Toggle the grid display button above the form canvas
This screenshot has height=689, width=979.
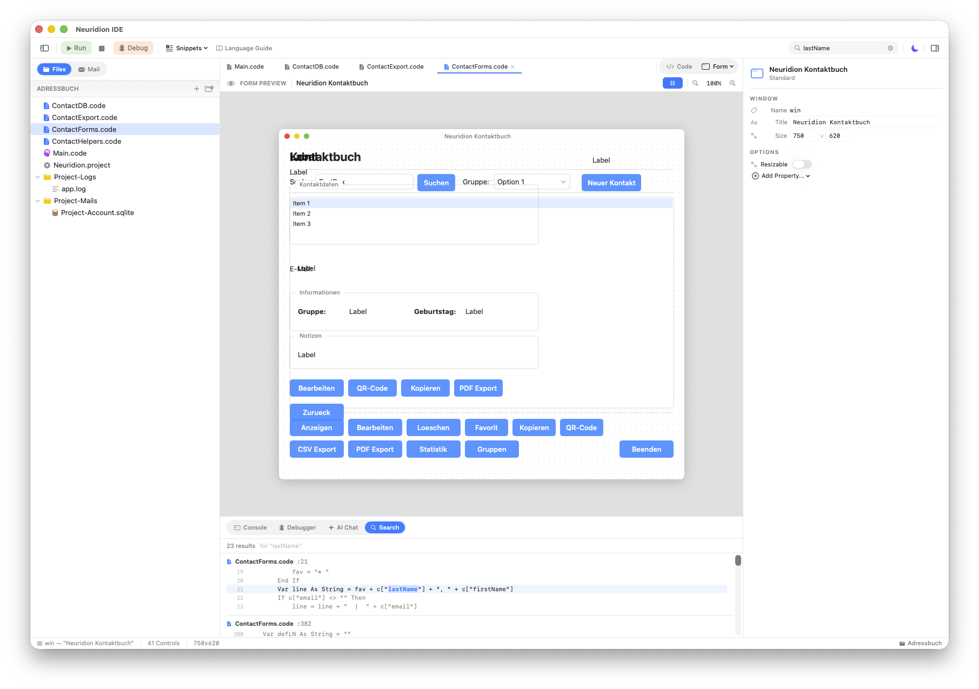click(x=672, y=83)
